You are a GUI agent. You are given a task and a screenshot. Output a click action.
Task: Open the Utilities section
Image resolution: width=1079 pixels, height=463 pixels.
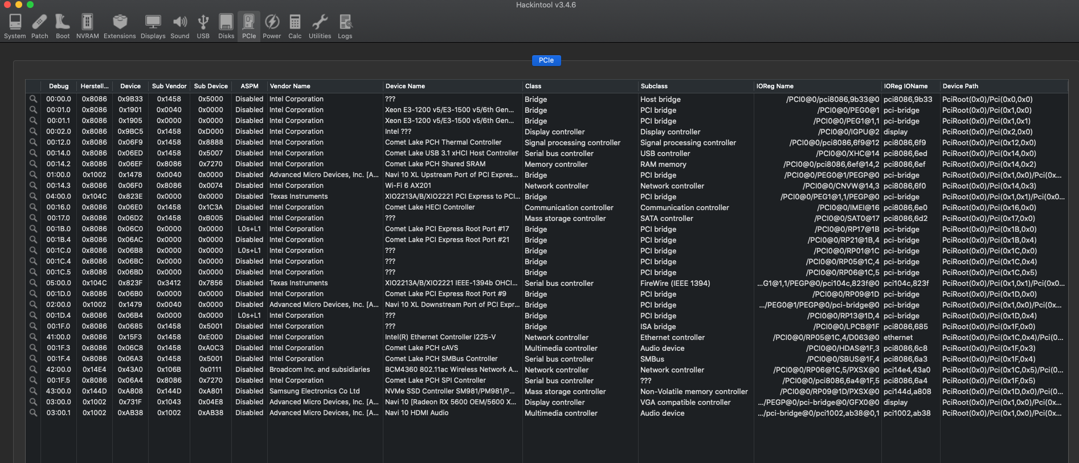pos(320,26)
